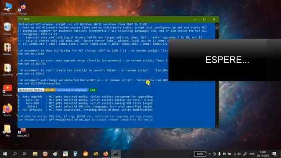281x158 pixels.
Task: Click 'rem set EDITION=Enterprise' line
Action: [39, 83]
